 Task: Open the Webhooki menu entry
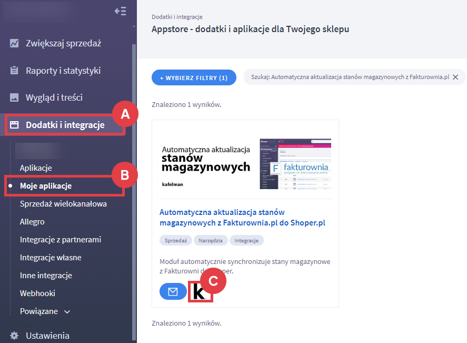coord(37,293)
